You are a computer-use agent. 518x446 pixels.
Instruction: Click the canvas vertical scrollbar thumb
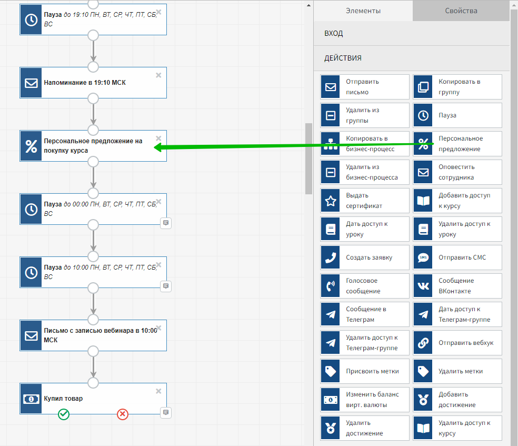308,158
